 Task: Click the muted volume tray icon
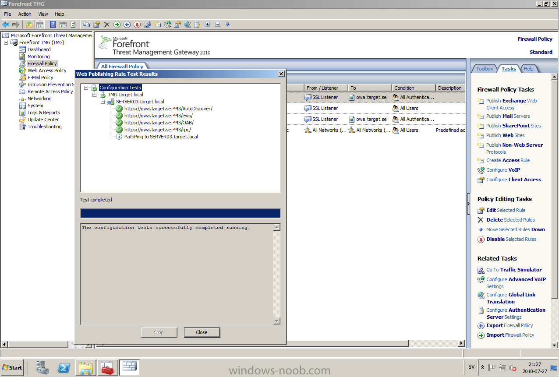[512, 368]
